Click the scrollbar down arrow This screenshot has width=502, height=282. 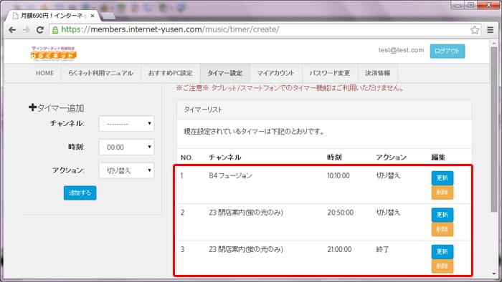pos(494,274)
